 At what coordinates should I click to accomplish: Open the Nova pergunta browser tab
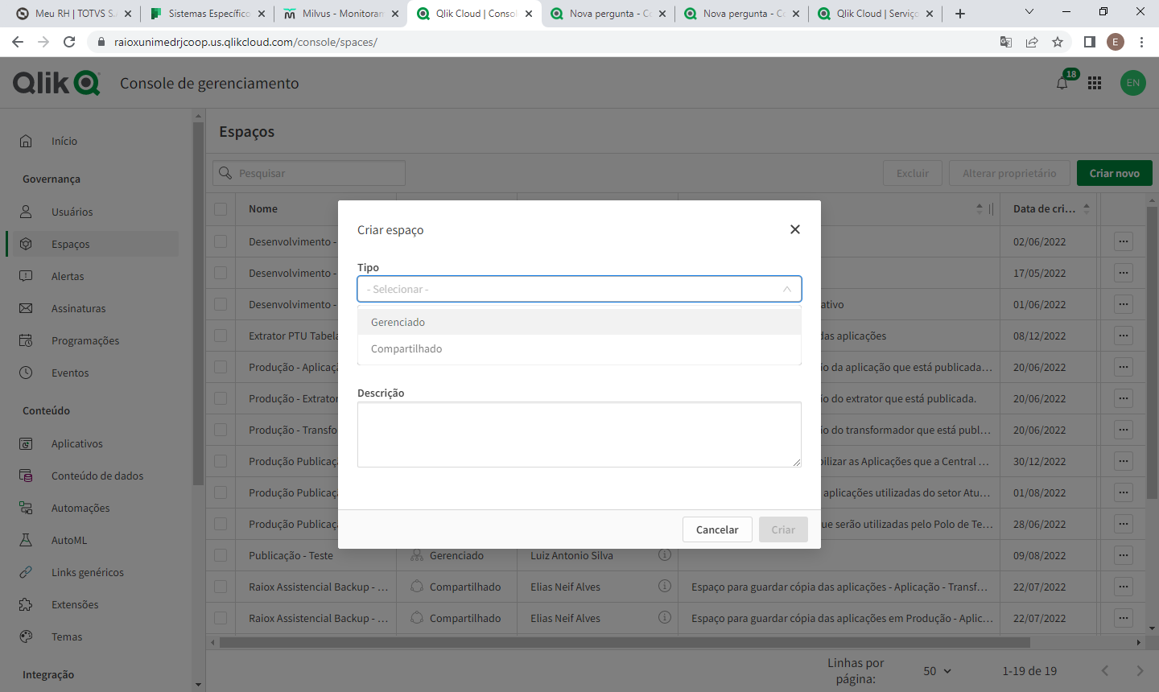click(608, 14)
